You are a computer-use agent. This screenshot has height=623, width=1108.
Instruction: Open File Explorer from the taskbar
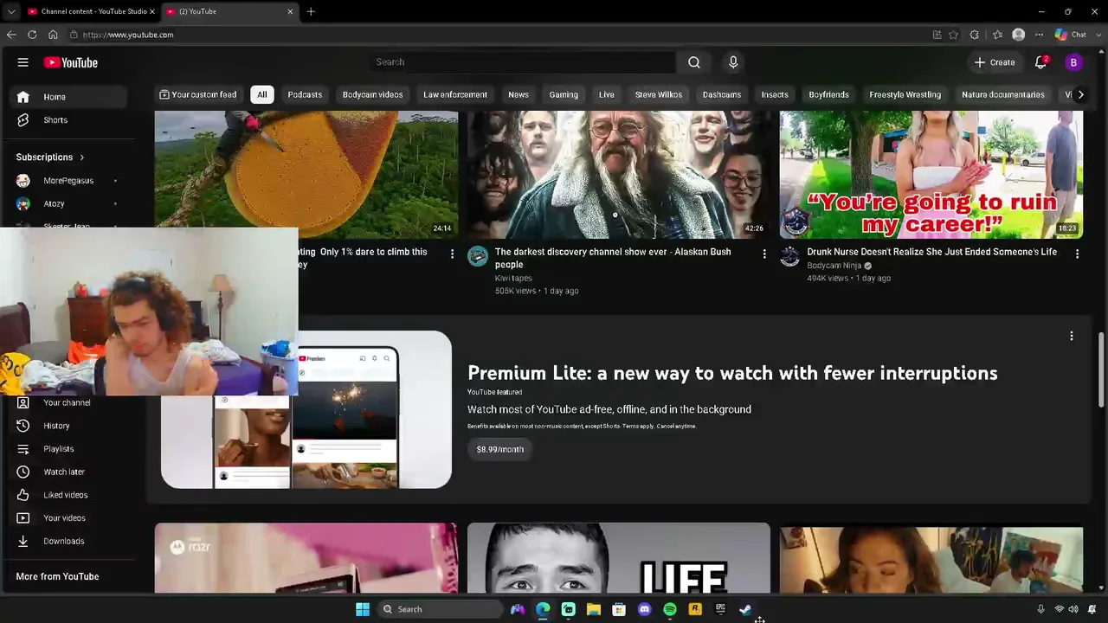coord(594,609)
